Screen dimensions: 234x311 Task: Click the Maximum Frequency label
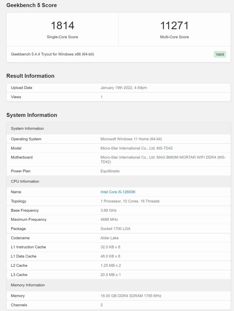tap(29, 219)
